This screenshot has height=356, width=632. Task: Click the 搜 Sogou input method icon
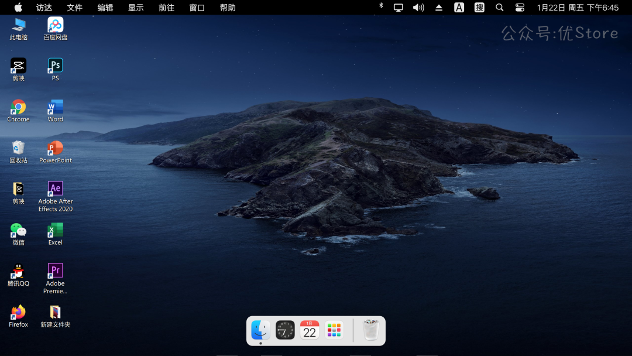[x=479, y=7]
